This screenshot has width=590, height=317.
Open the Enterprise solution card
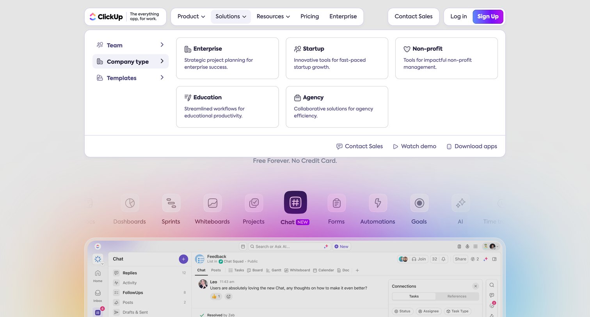[x=227, y=58]
